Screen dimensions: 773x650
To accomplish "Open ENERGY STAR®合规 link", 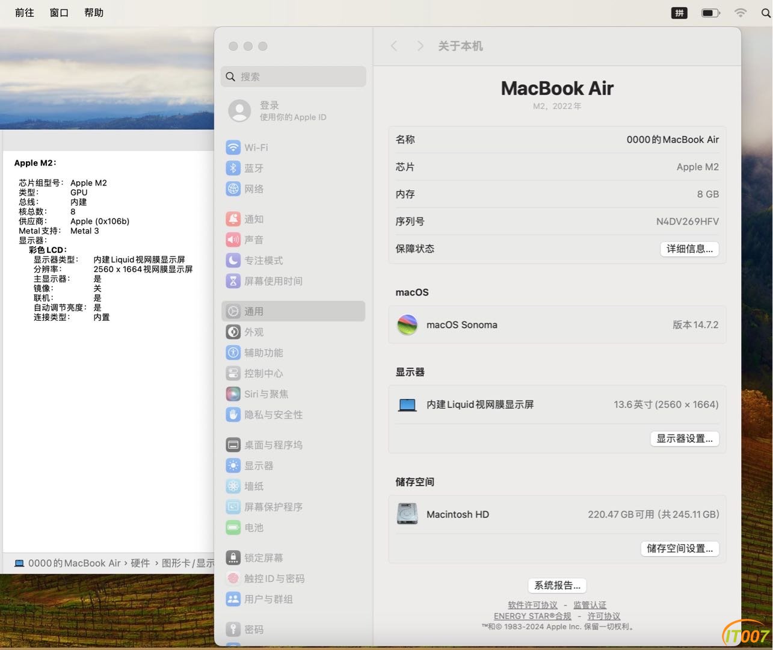I will (532, 616).
